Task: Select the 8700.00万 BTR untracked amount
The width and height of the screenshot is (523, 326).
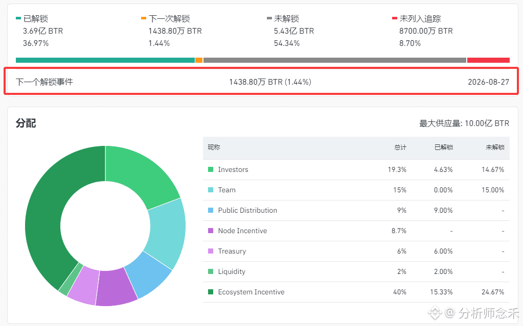Action: click(426, 31)
